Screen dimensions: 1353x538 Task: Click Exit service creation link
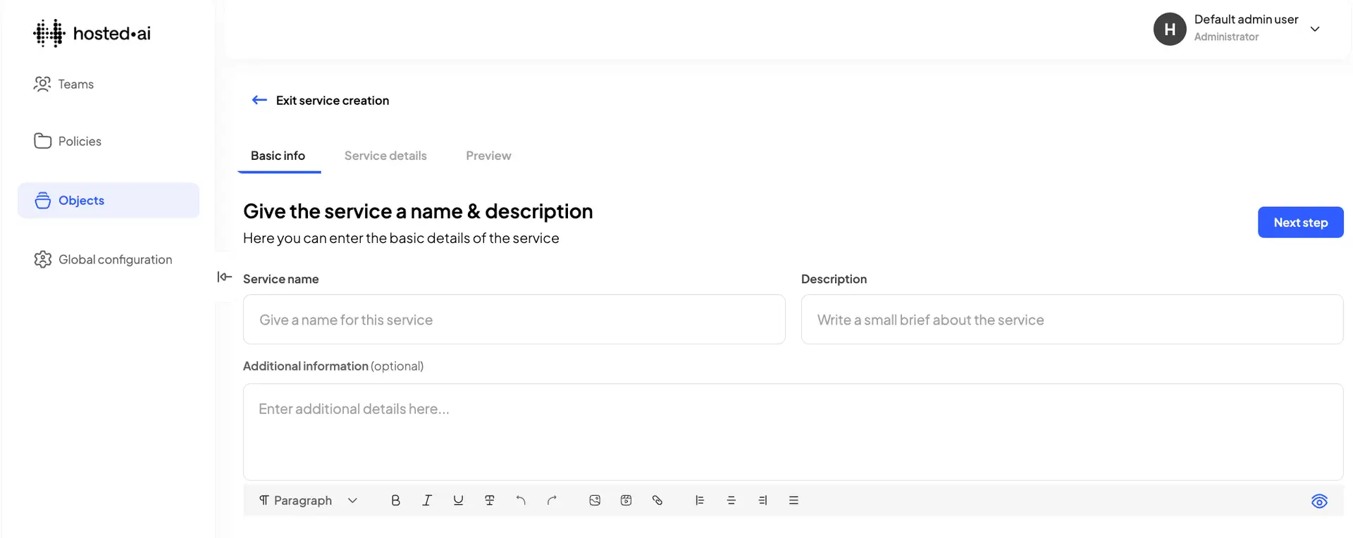tap(332, 100)
